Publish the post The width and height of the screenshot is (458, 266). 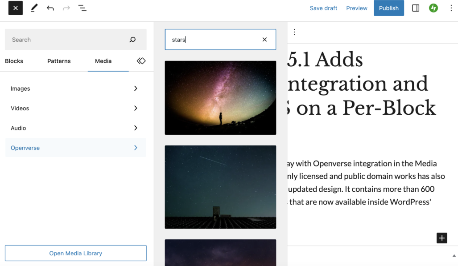coord(388,8)
